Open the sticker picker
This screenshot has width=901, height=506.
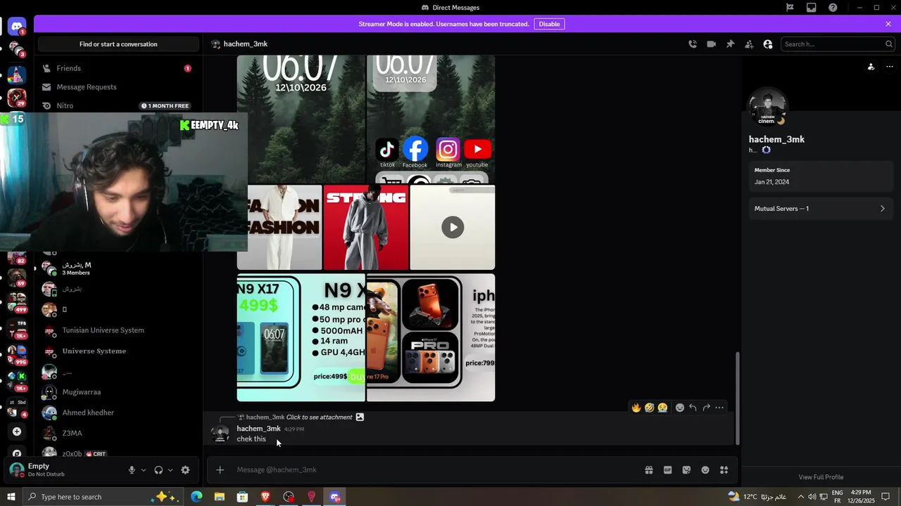pyautogui.click(x=686, y=470)
